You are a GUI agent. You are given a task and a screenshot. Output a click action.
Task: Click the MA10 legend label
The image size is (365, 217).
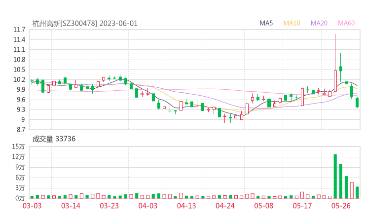click(292, 23)
